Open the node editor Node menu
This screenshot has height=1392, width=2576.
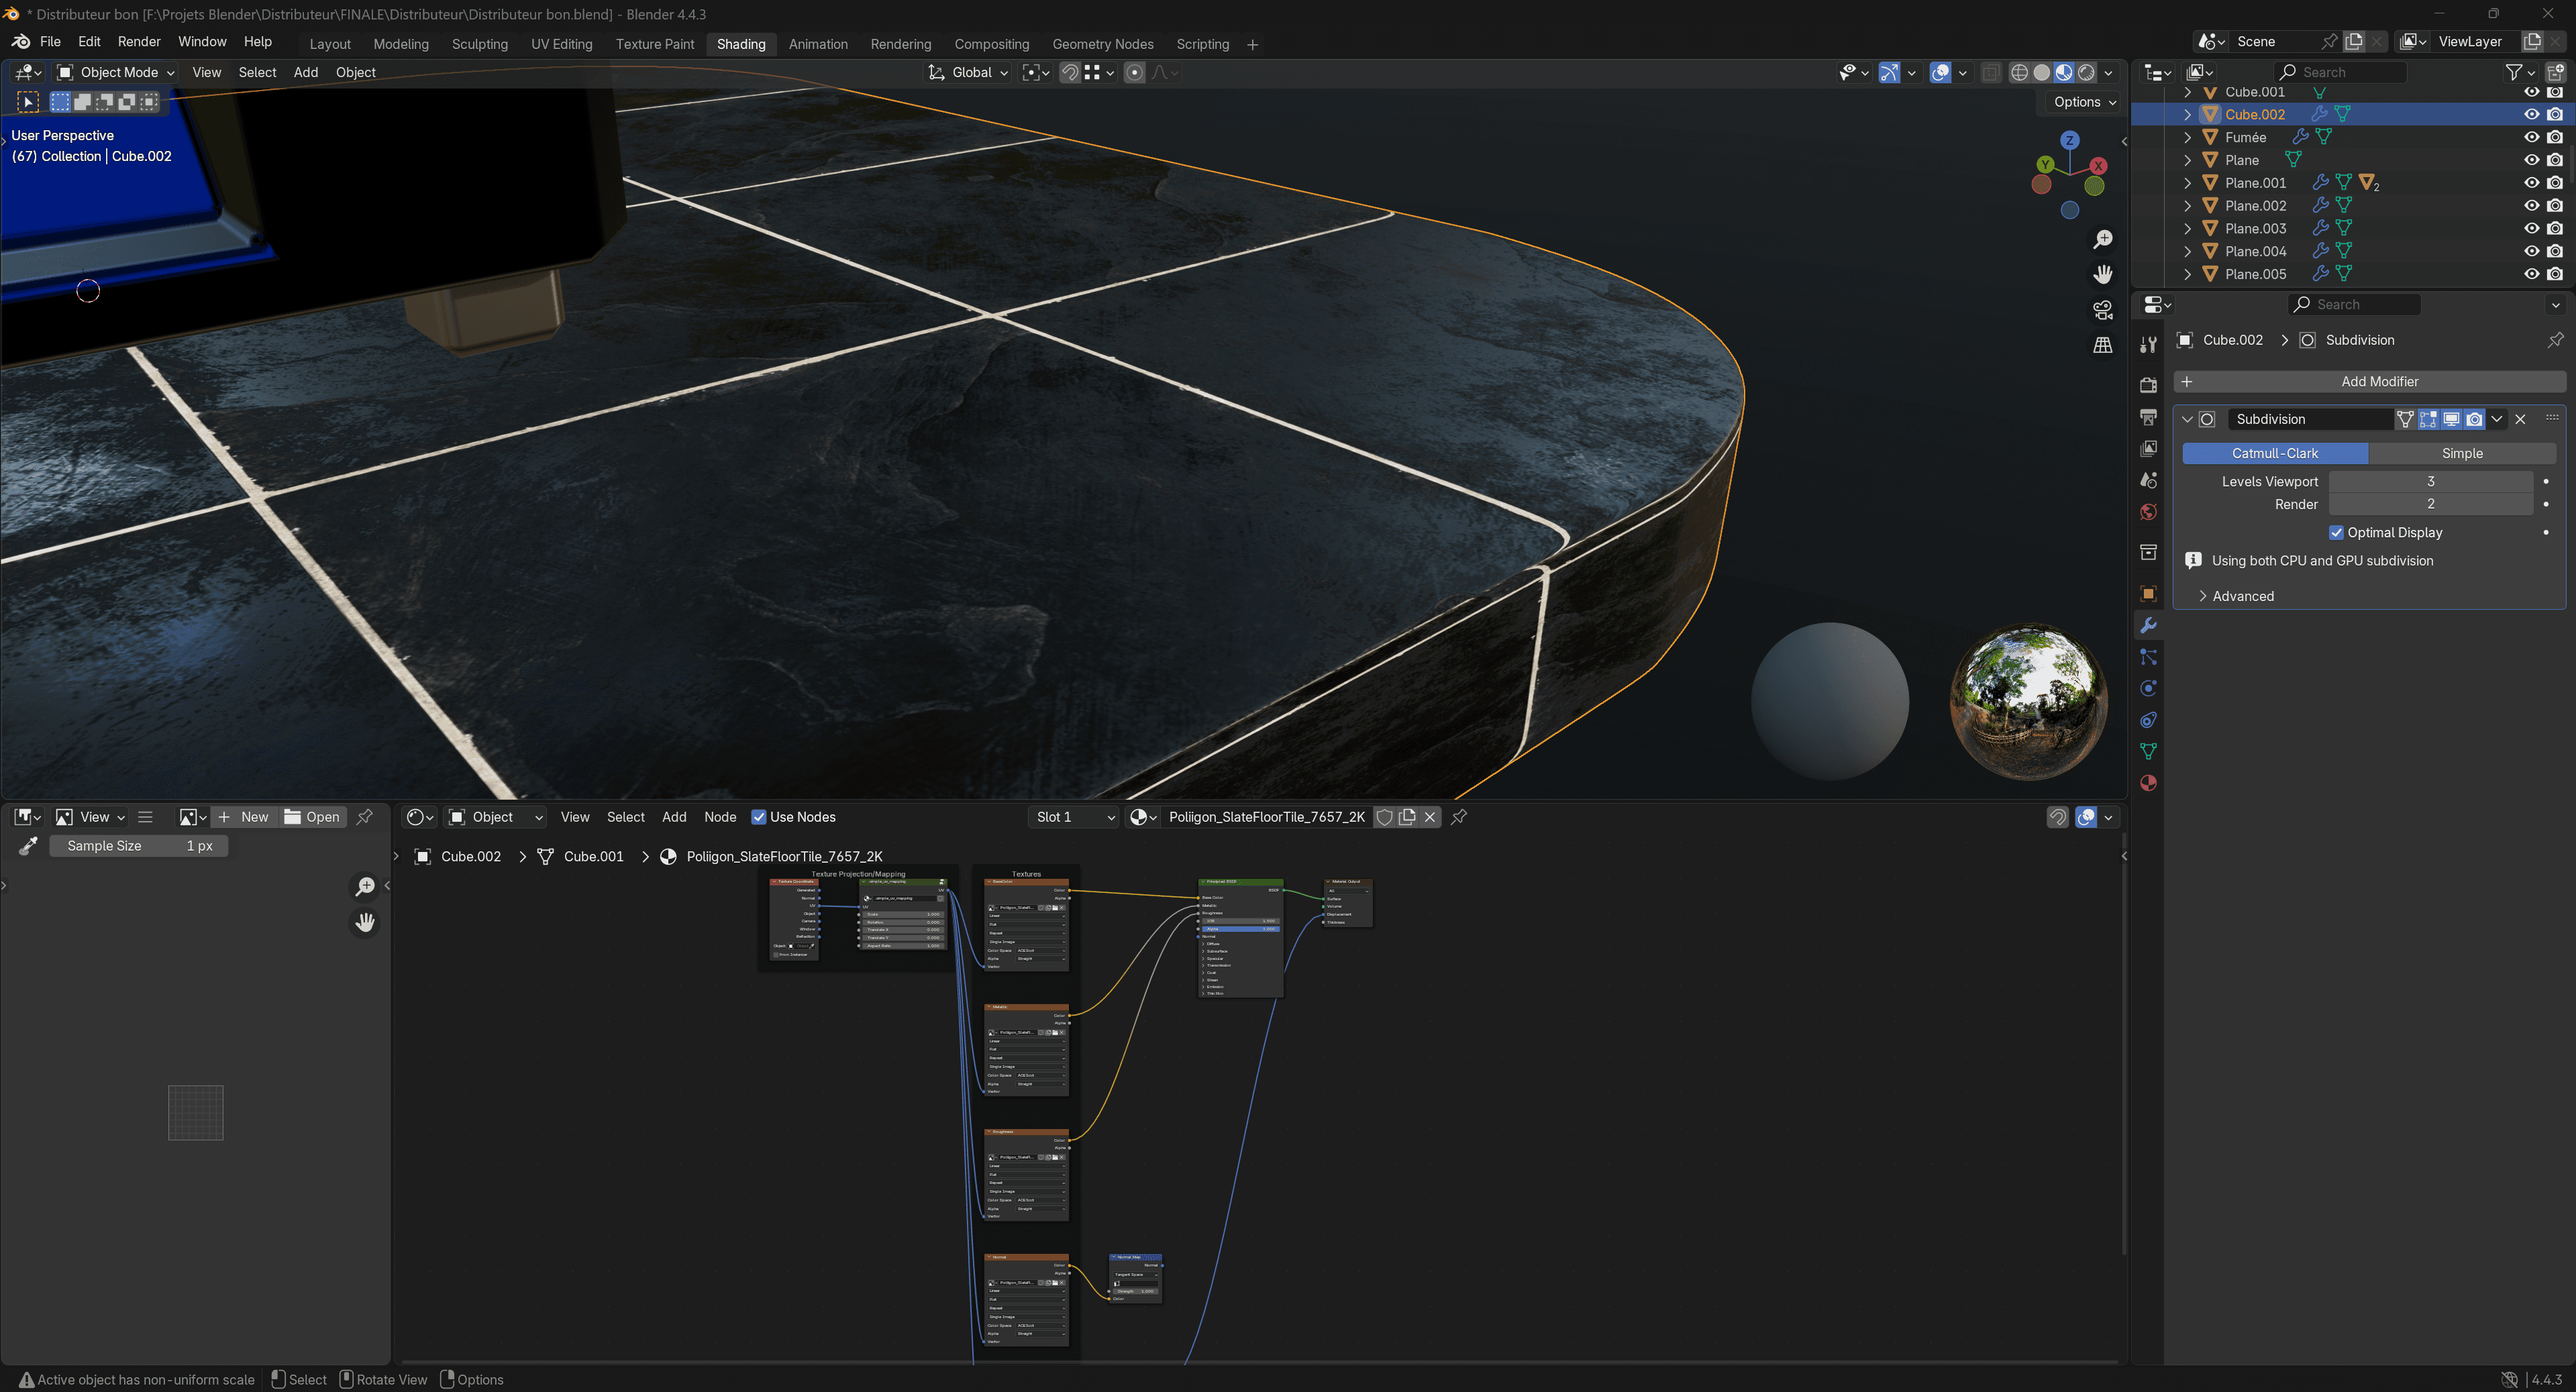click(x=720, y=817)
